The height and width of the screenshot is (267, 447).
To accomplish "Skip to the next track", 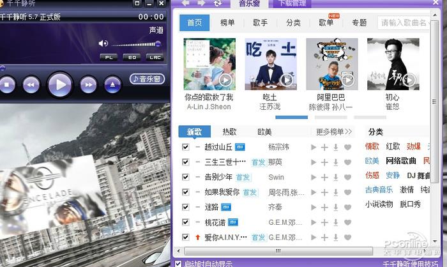I will pos(88,84).
